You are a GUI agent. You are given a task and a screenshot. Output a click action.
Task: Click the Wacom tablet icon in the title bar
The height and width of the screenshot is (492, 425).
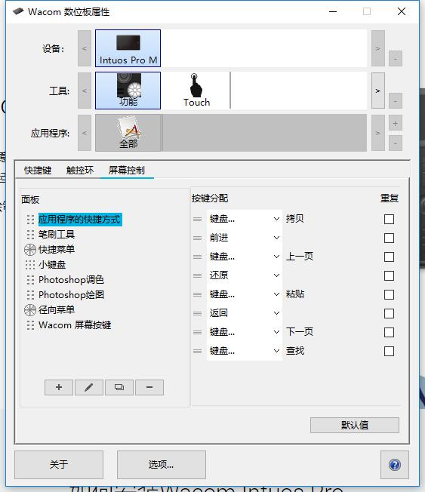pyautogui.click(x=18, y=11)
